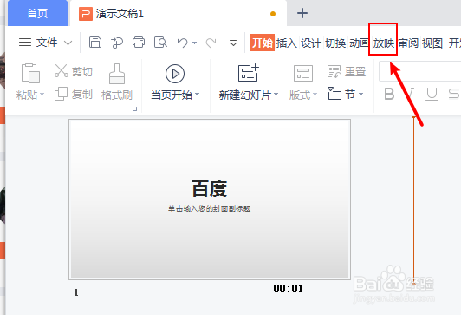Open the clipboard group dialog launcher
Viewport: 461px width, 315px height.
tap(135, 109)
